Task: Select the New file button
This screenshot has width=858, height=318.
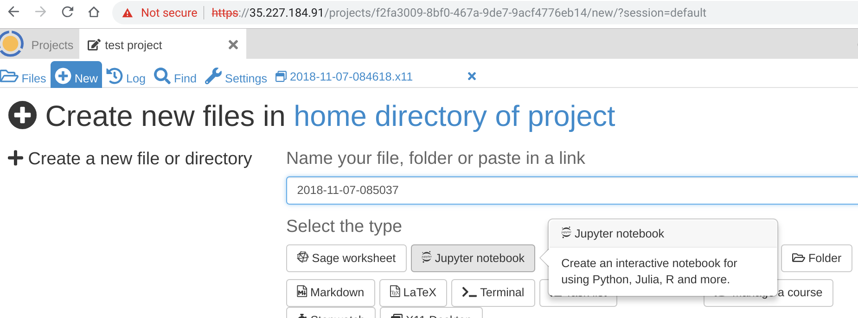Action: 77,77
